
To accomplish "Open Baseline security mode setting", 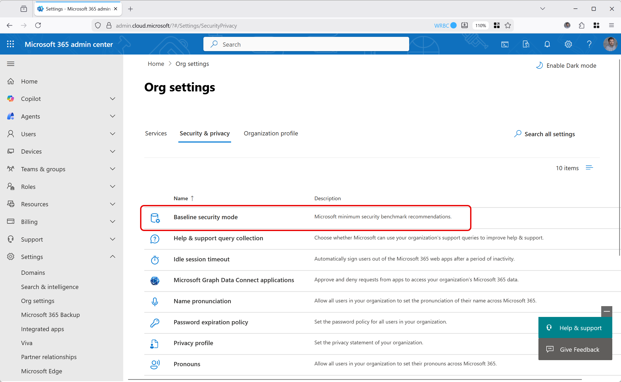I will click(206, 217).
